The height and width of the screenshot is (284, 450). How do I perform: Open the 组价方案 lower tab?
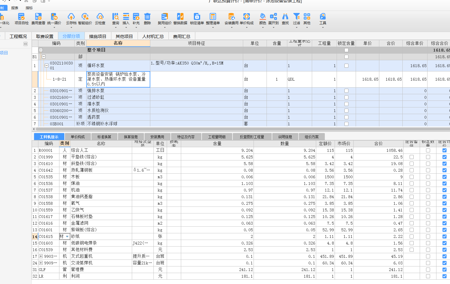(312, 137)
